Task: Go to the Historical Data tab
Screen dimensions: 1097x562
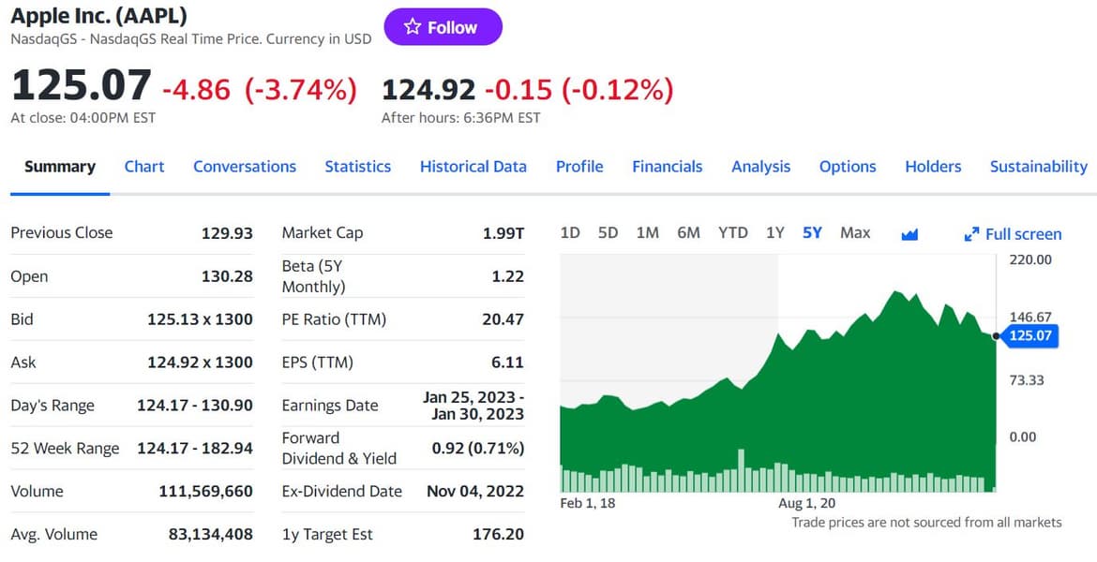Action: (x=473, y=167)
